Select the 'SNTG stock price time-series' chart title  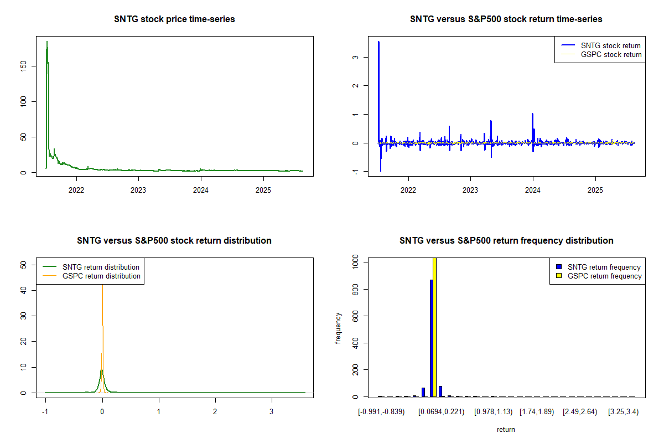point(174,19)
